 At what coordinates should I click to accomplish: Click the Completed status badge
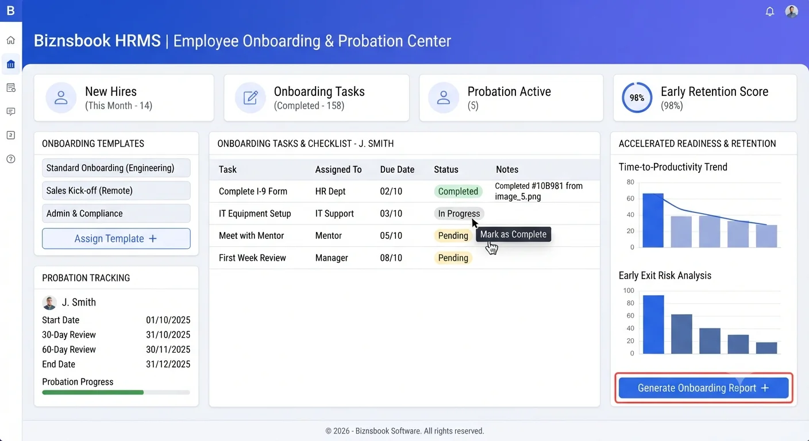point(458,191)
